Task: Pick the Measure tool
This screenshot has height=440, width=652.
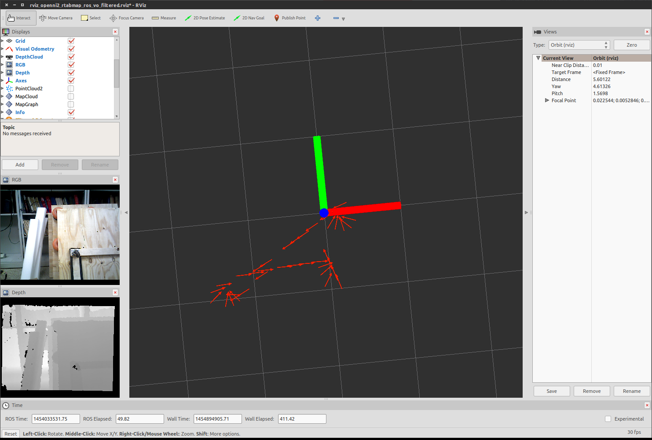Action: [164, 18]
